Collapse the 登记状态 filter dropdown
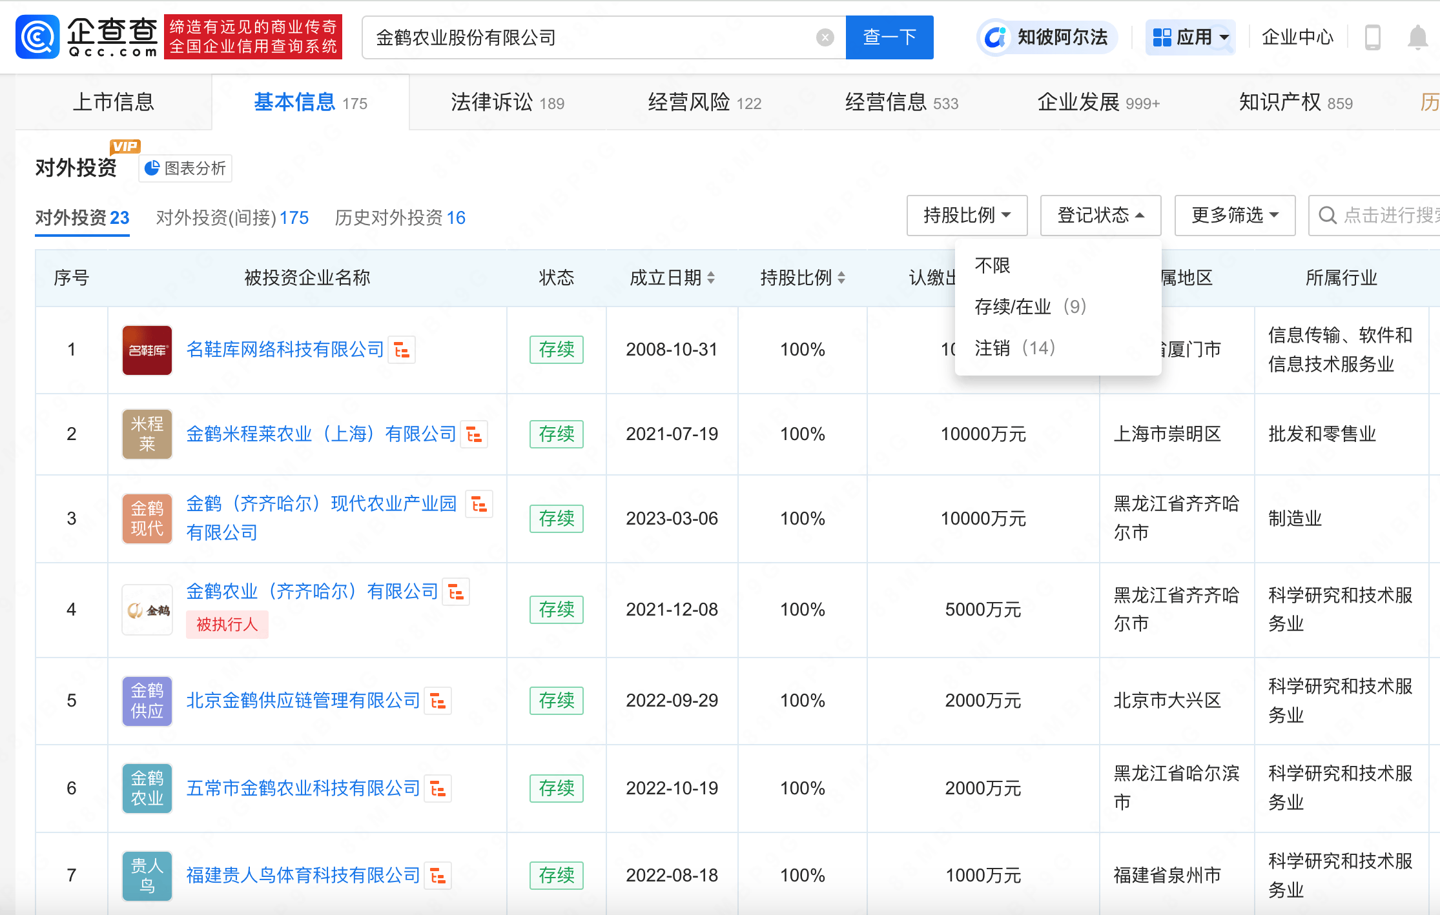This screenshot has width=1440, height=915. [x=1100, y=216]
